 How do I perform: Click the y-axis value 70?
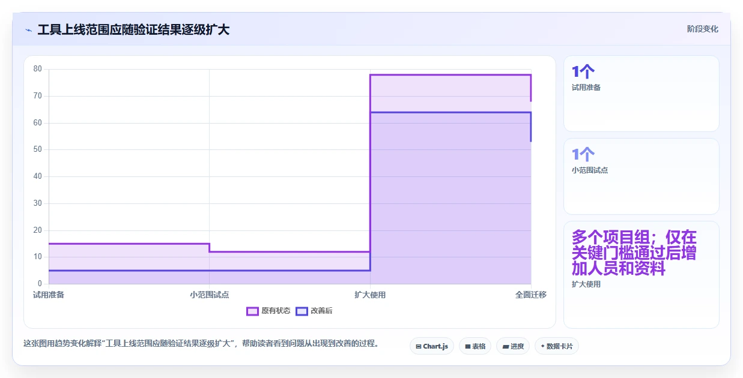(38, 96)
